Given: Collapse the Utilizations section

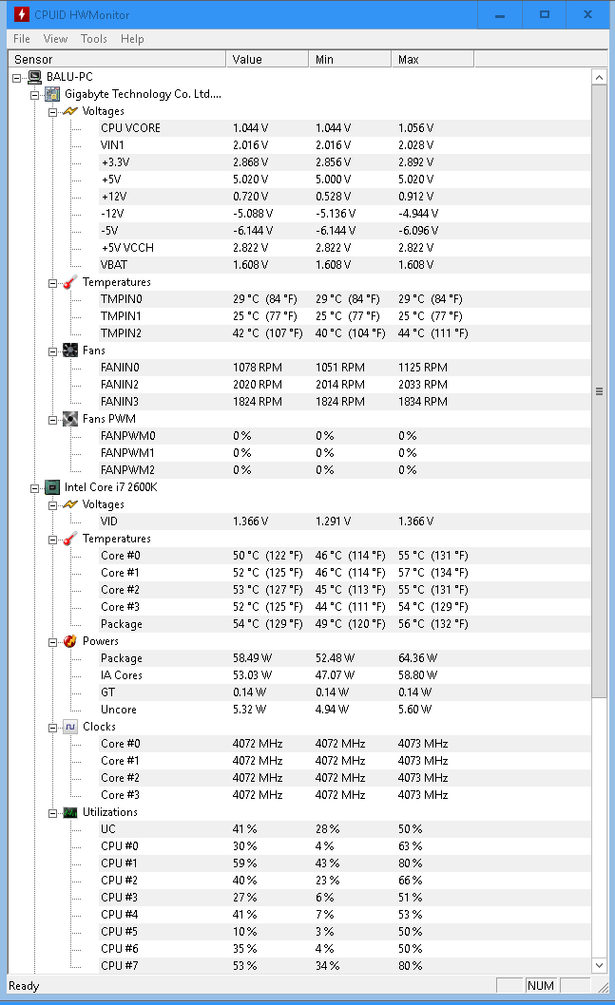Looking at the screenshot, I should pos(52,813).
